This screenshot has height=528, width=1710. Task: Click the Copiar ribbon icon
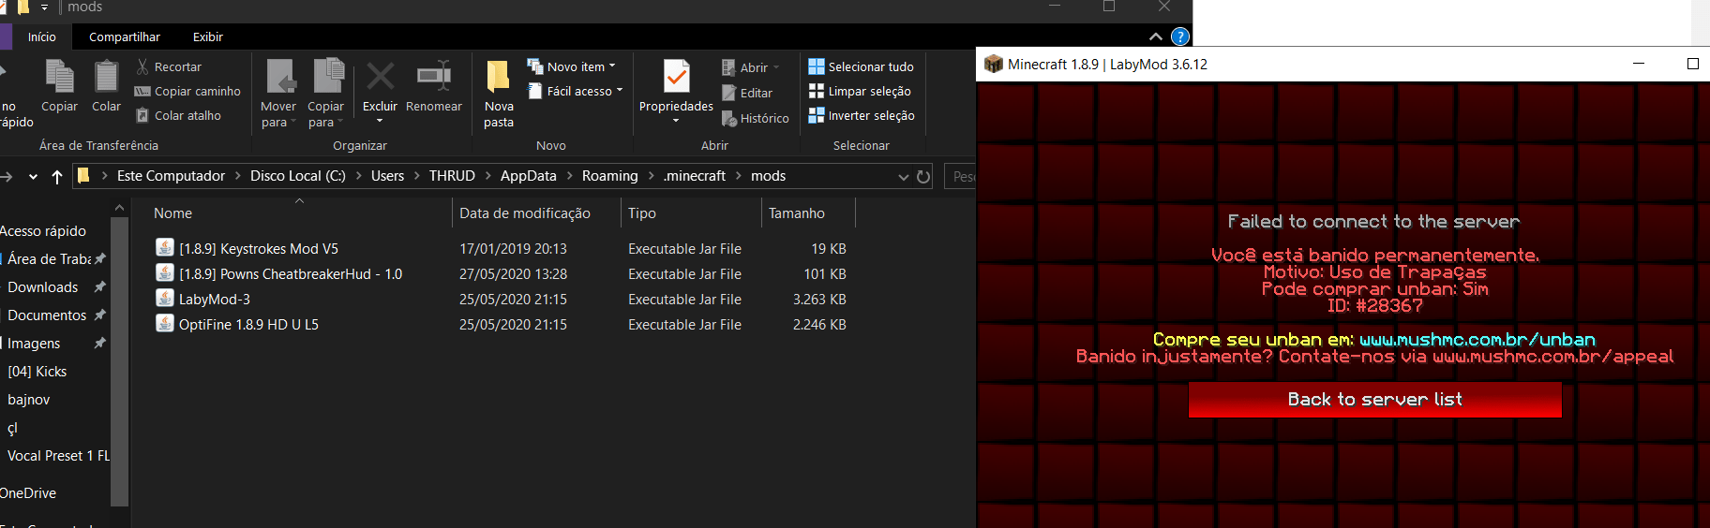tap(59, 85)
